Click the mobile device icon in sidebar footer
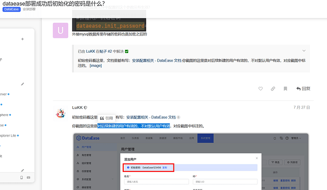The width and height of the screenshot is (327, 190). point(21,178)
